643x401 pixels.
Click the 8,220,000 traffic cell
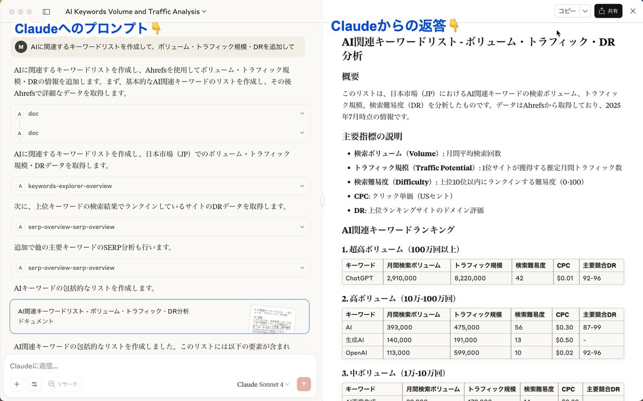[x=481, y=278]
